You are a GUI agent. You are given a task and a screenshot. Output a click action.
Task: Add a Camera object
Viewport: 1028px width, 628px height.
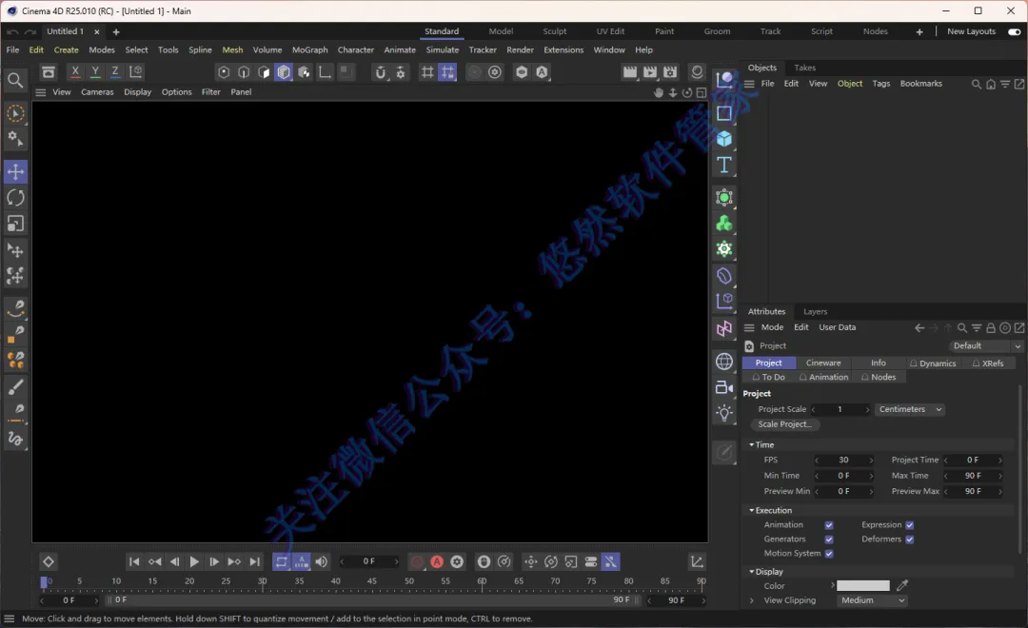(723, 387)
